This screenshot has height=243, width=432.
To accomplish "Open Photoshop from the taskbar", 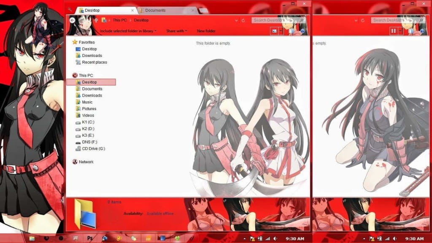I will [89, 238].
